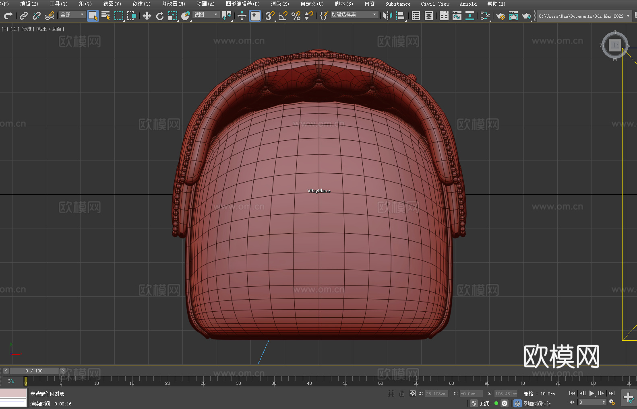Screen dimensions: 637x409
Task: Activate the Select and Move tool
Action: point(147,16)
